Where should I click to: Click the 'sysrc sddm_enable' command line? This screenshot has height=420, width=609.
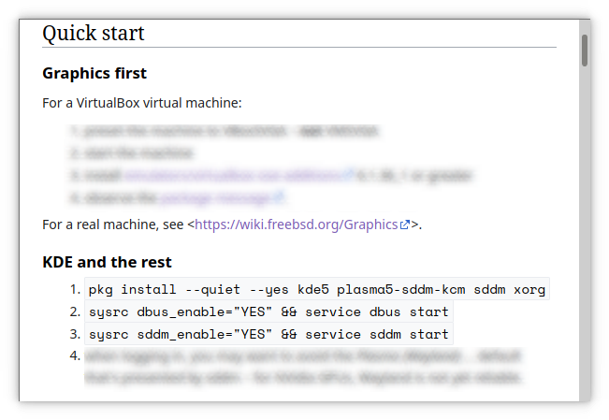point(268,333)
